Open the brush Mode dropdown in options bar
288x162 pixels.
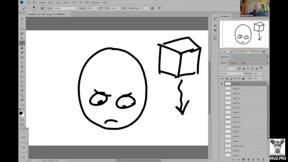tap(65, 8)
